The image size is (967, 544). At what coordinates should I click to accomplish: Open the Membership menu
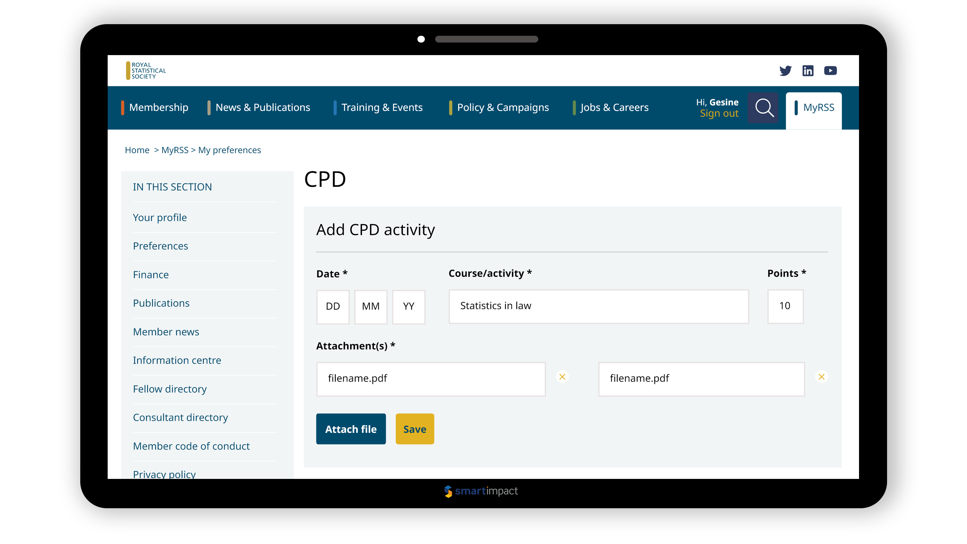158,107
